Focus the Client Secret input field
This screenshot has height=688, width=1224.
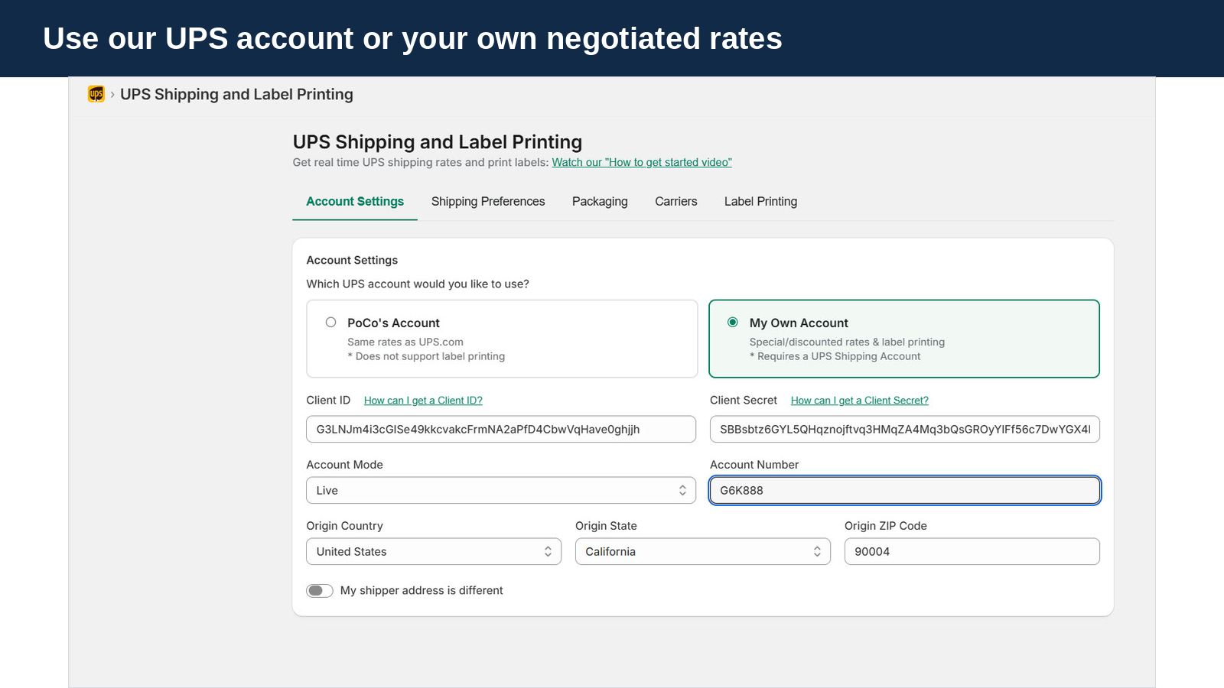[x=905, y=430]
